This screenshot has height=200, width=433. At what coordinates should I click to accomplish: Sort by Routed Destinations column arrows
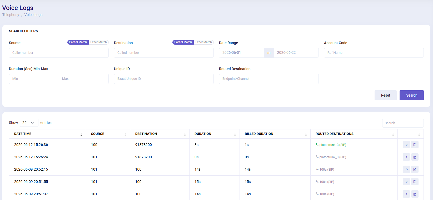[x=393, y=135]
